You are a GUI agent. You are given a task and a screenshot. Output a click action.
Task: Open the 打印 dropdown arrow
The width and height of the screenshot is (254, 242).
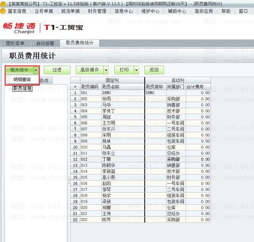tap(137, 70)
